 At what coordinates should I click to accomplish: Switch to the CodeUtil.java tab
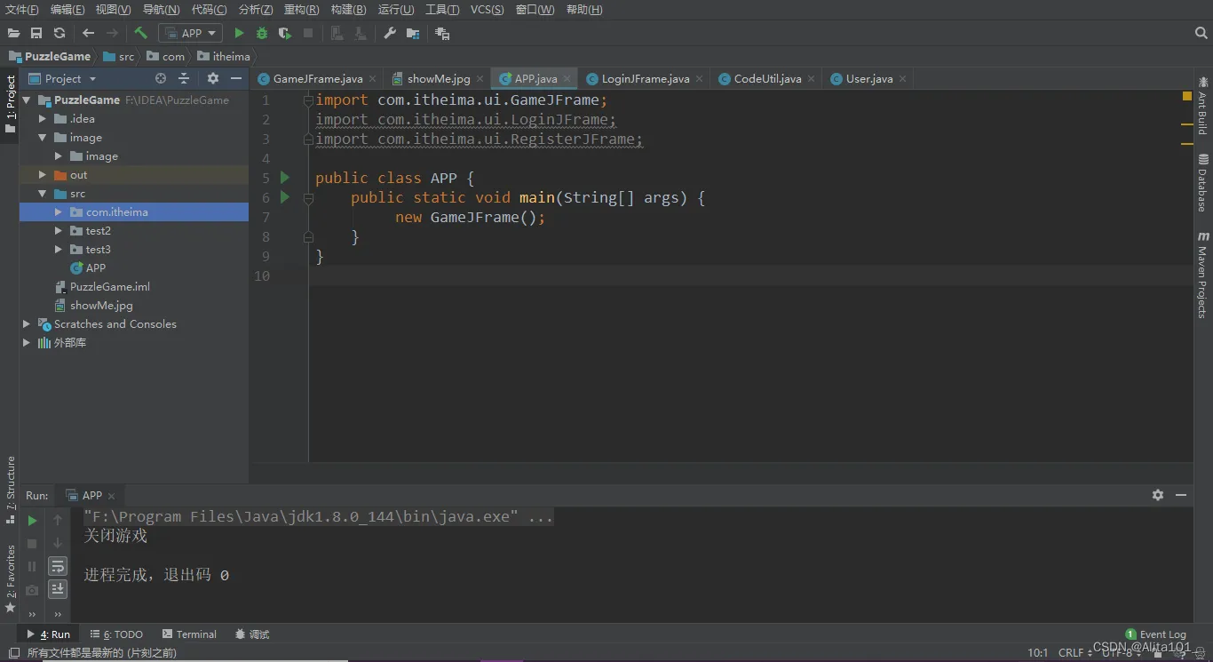click(x=767, y=79)
